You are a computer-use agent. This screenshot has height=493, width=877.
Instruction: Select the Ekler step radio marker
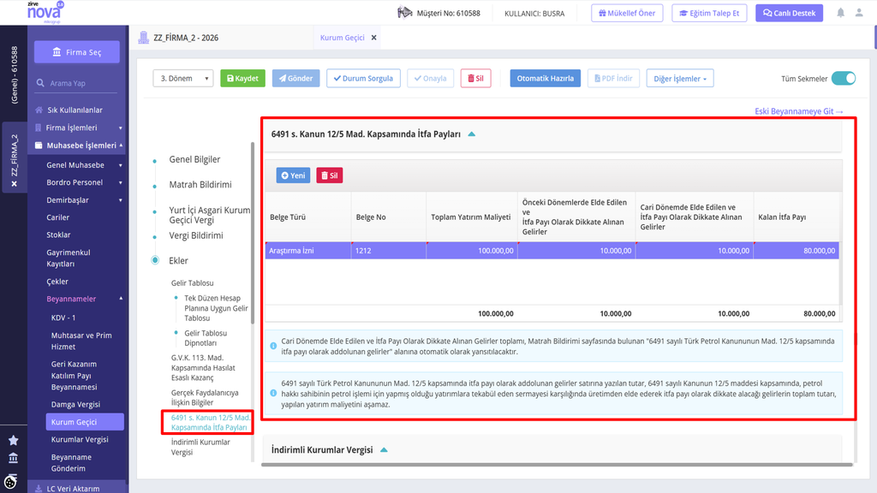coord(155,260)
